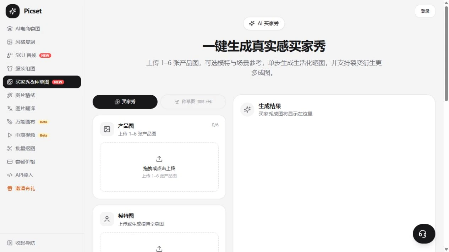Open 电商视频 Beta in sidebar
Image resolution: width=449 pixels, height=252 pixels.
(42, 135)
